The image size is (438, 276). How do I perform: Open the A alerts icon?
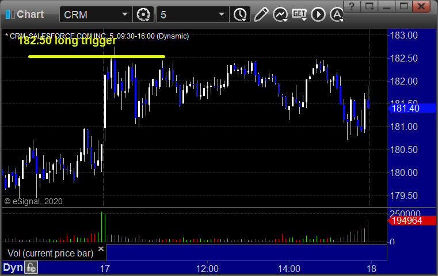(x=337, y=14)
